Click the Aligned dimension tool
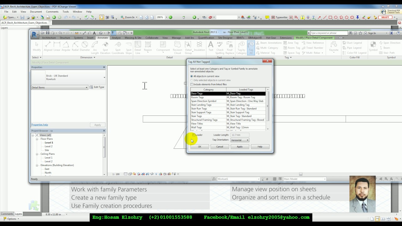The height and width of the screenshot is (226, 402). point(48,46)
